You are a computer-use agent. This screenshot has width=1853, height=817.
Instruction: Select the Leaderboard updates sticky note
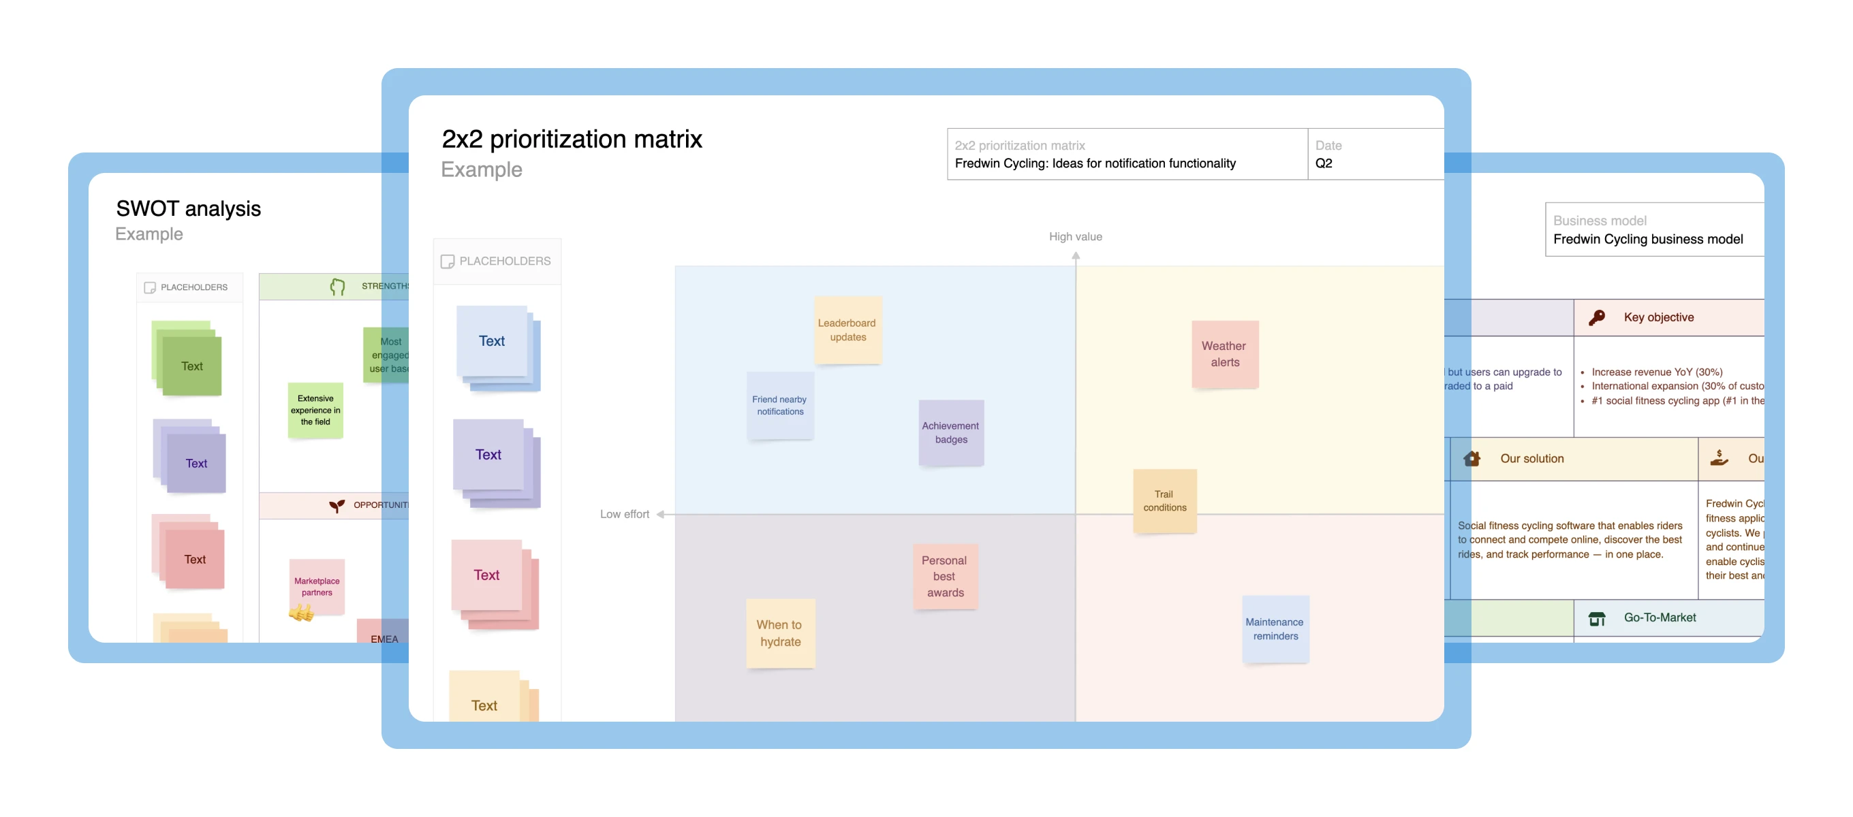[847, 330]
